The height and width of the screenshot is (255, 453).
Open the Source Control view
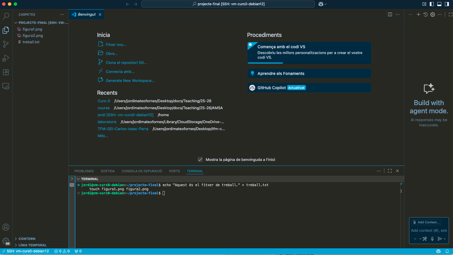pyautogui.click(x=6, y=44)
